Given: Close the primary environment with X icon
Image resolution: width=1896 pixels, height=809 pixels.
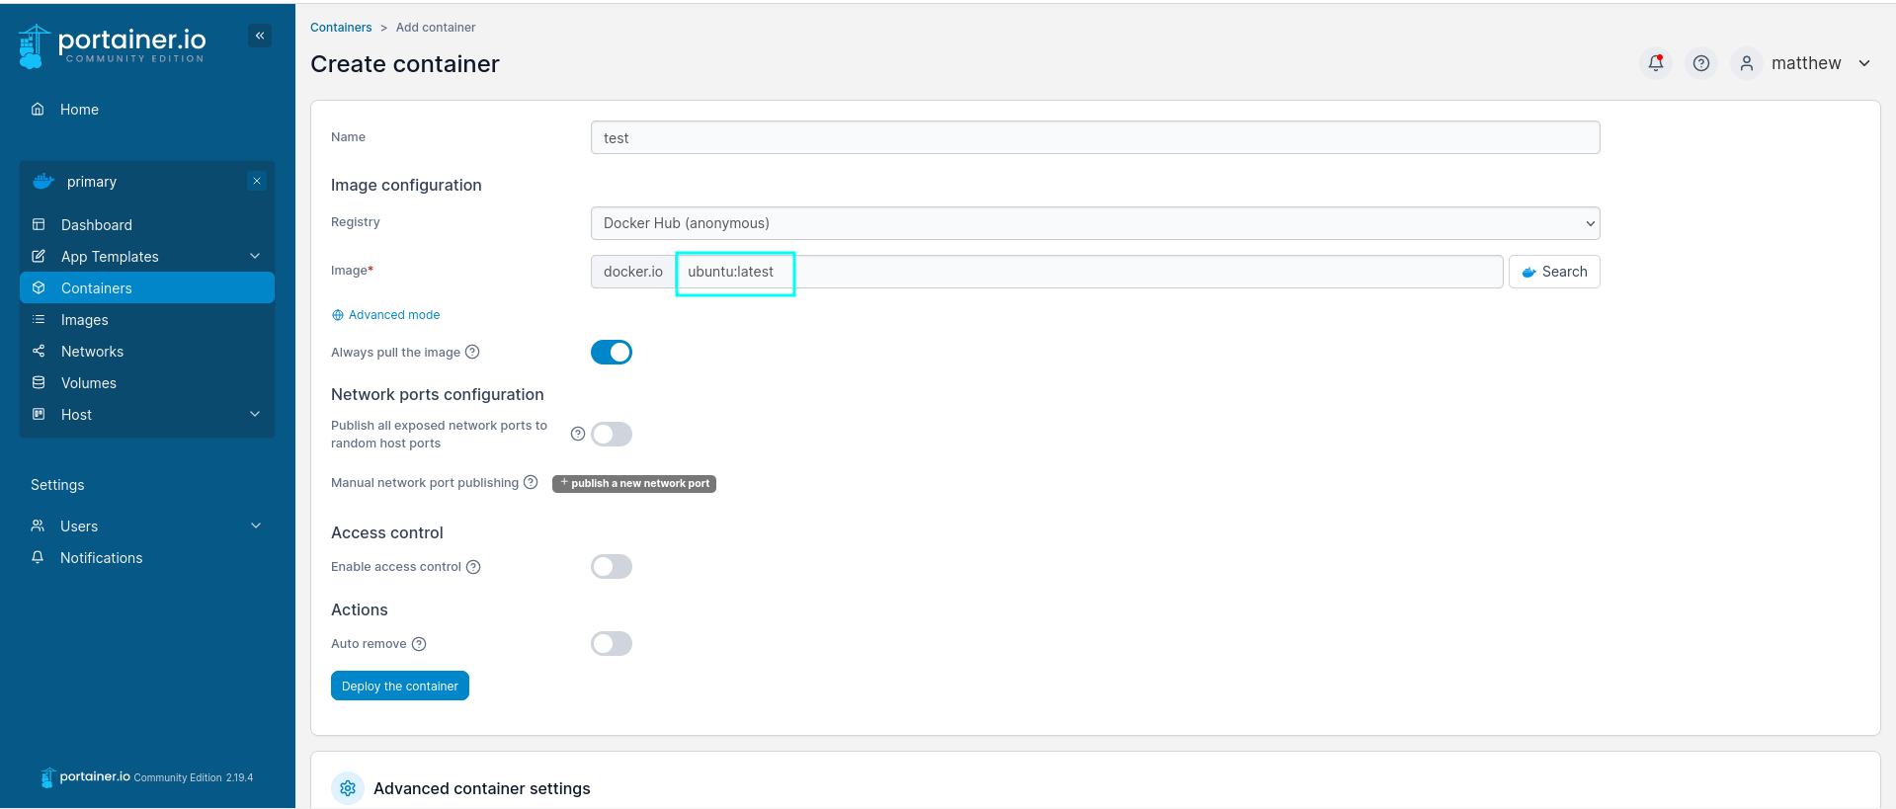Looking at the screenshot, I should (257, 181).
